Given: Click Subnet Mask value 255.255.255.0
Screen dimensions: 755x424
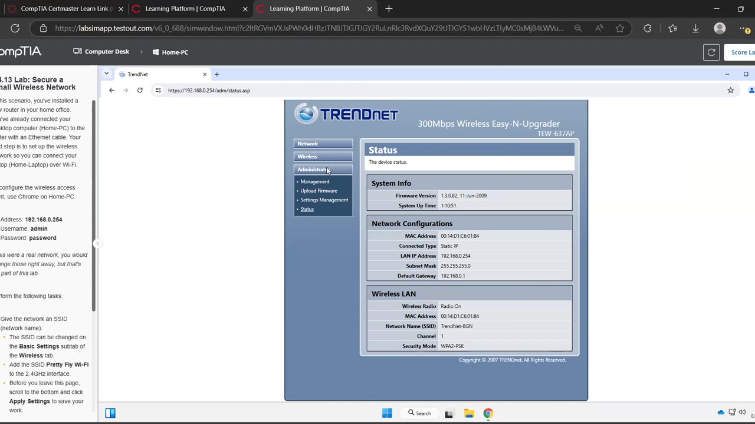Looking at the screenshot, I should 455,266.
